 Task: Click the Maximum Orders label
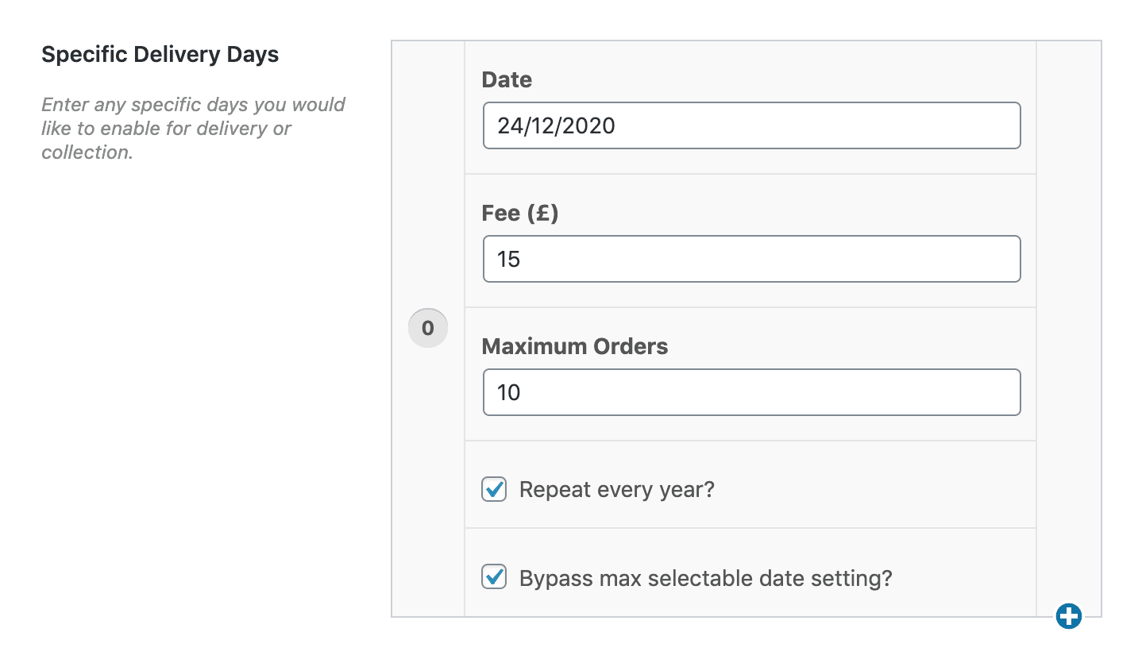pyautogui.click(x=574, y=346)
